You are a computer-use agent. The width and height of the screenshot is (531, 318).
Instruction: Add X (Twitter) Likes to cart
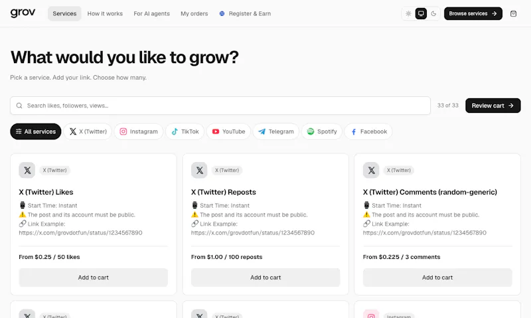pos(94,278)
